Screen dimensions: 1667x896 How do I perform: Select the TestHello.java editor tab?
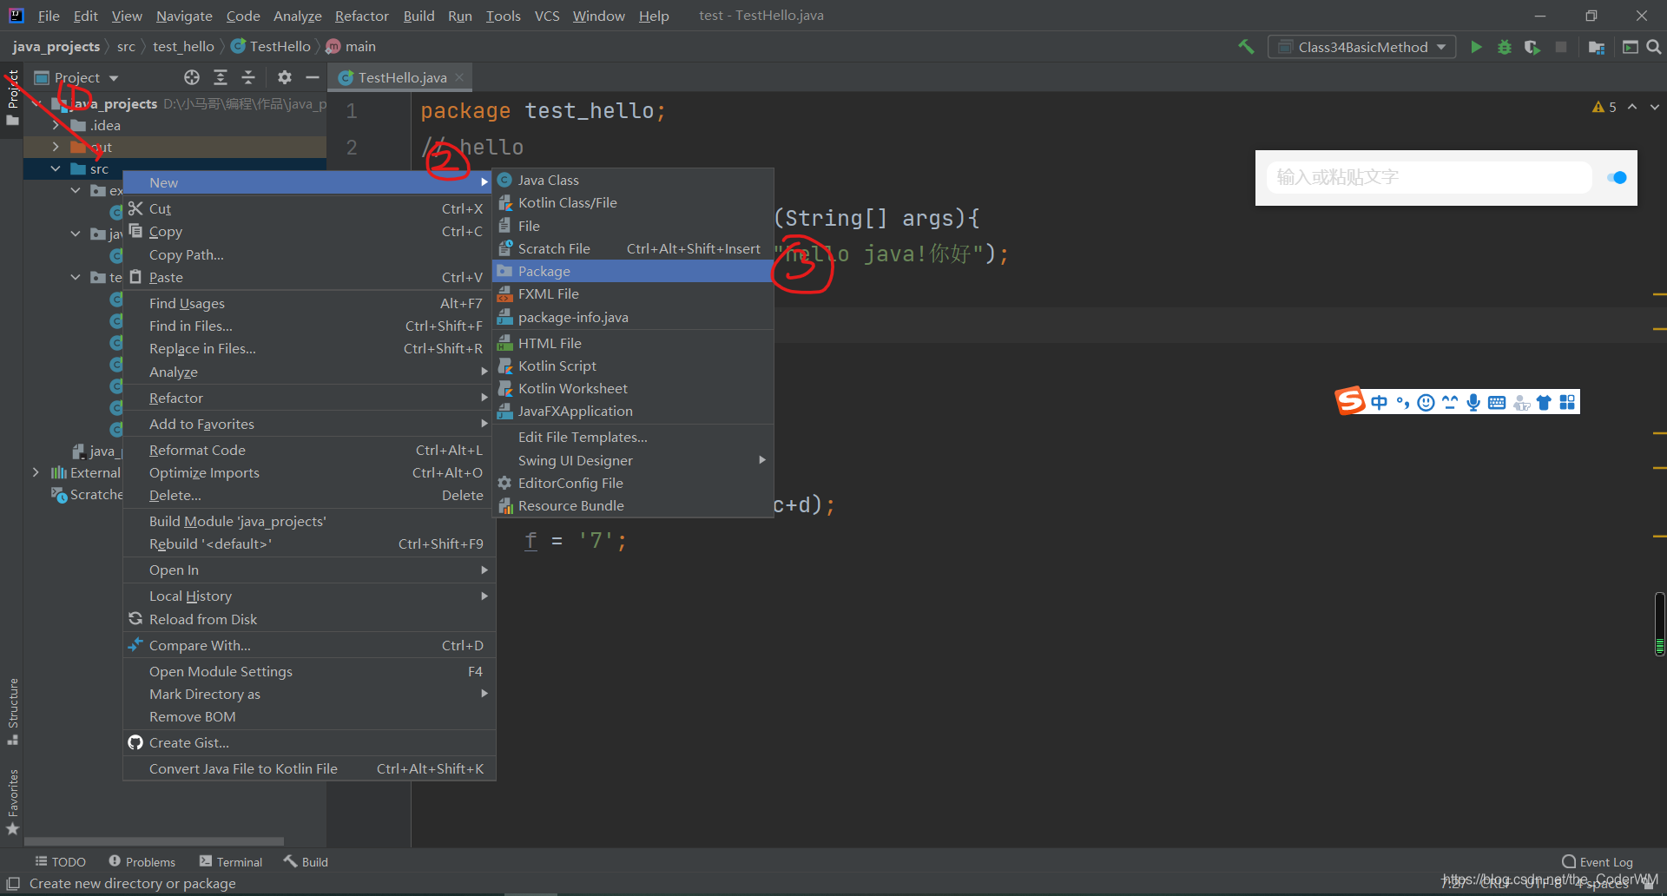tap(402, 77)
